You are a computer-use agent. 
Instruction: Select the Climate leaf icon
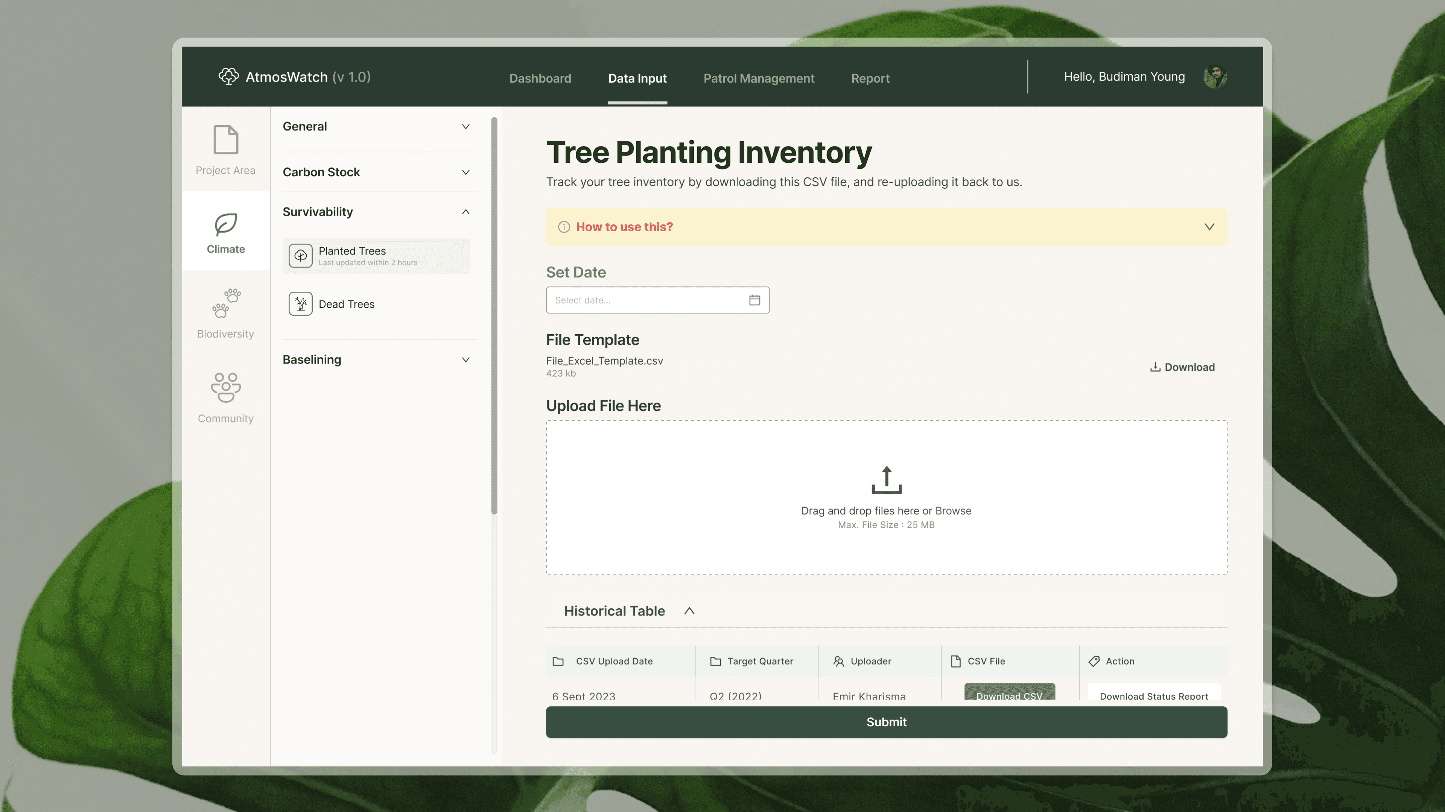(x=225, y=225)
